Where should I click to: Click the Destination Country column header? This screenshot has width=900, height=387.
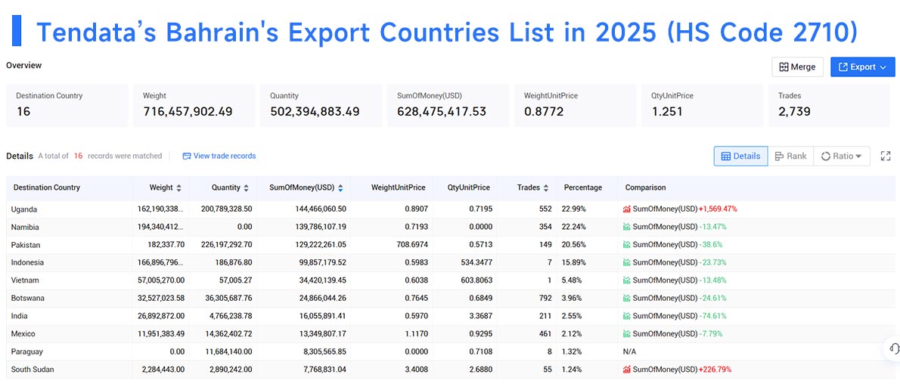tap(46, 187)
